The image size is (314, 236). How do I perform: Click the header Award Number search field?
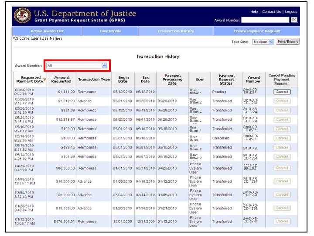pos(265,20)
